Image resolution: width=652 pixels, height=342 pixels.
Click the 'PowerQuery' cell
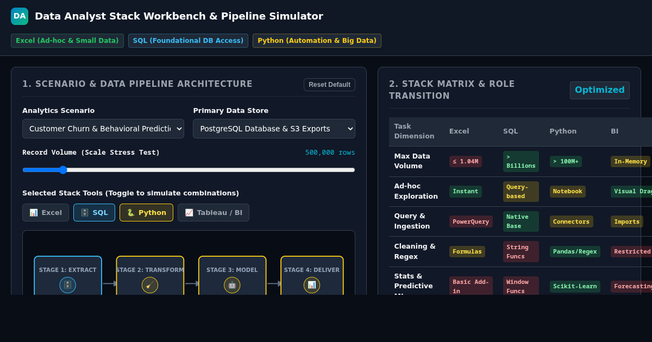tap(471, 221)
